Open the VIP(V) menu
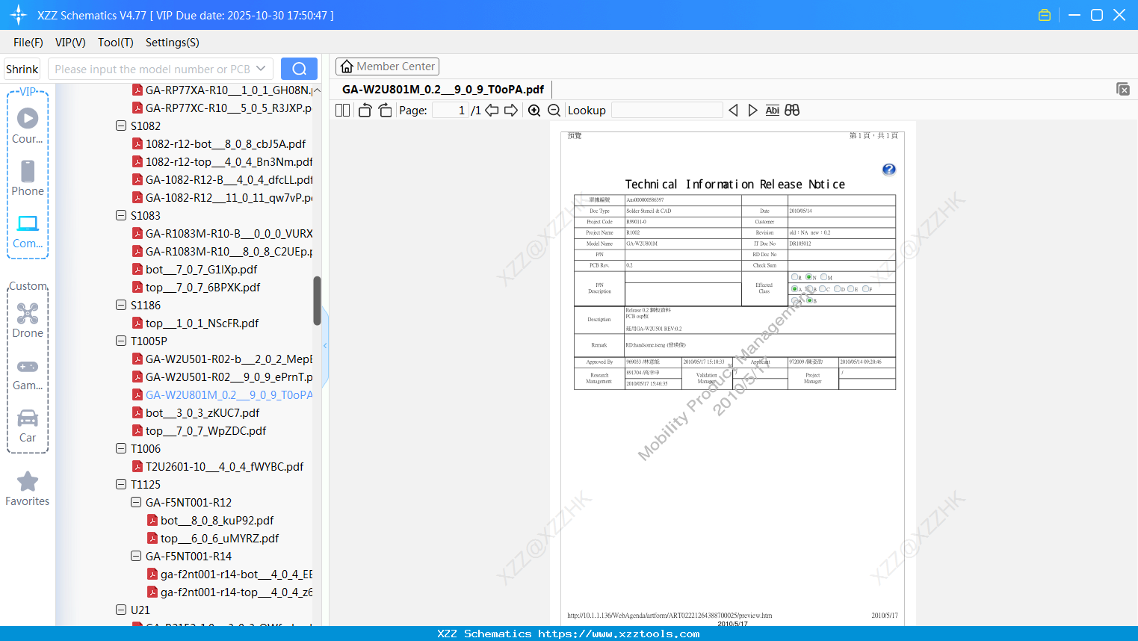This screenshot has width=1138, height=641. 70,43
